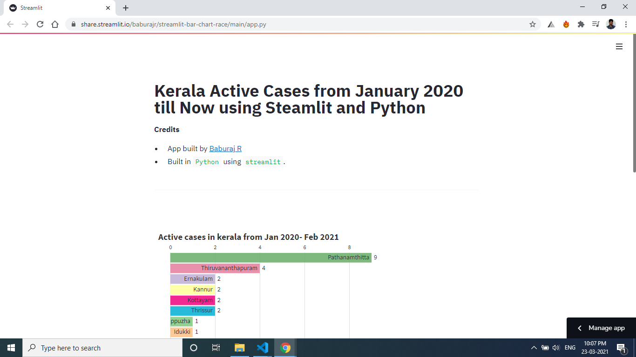The height and width of the screenshot is (357, 636).
Task: Open the taskbar clock and calendar
Action: tap(595, 348)
